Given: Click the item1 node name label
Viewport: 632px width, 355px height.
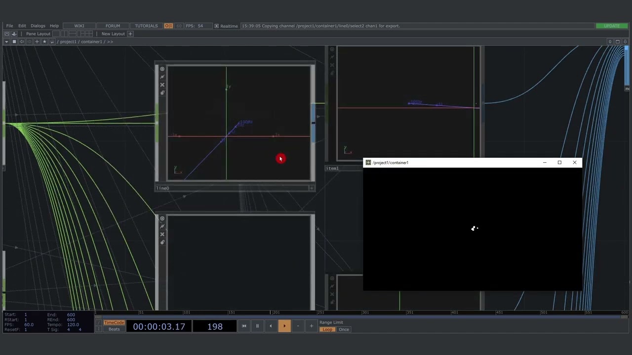Looking at the screenshot, I should pos(332,168).
